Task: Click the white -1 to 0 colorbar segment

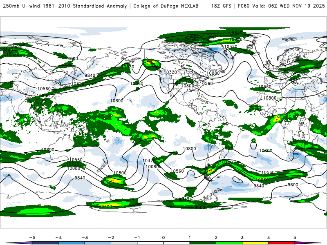Action: tap(150, 243)
